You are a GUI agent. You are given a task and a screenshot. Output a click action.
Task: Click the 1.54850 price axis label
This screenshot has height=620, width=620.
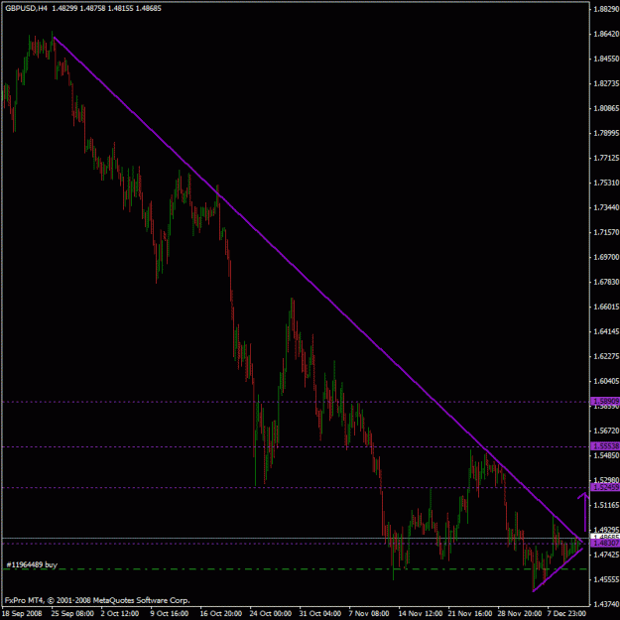606,455
